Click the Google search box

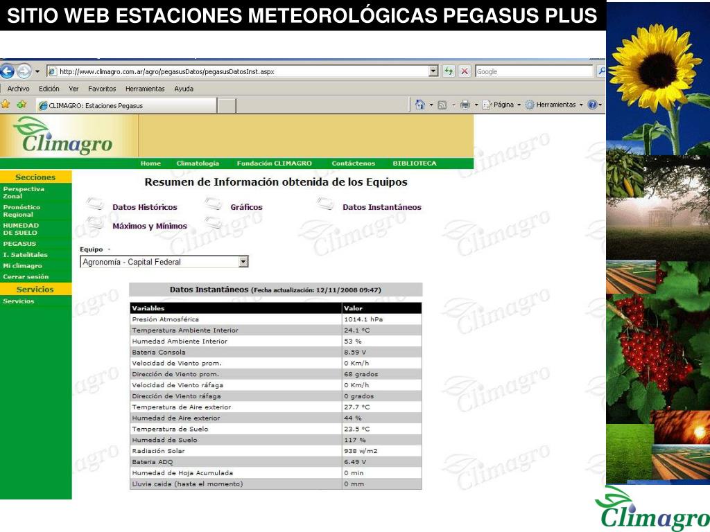pyautogui.click(x=535, y=71)
